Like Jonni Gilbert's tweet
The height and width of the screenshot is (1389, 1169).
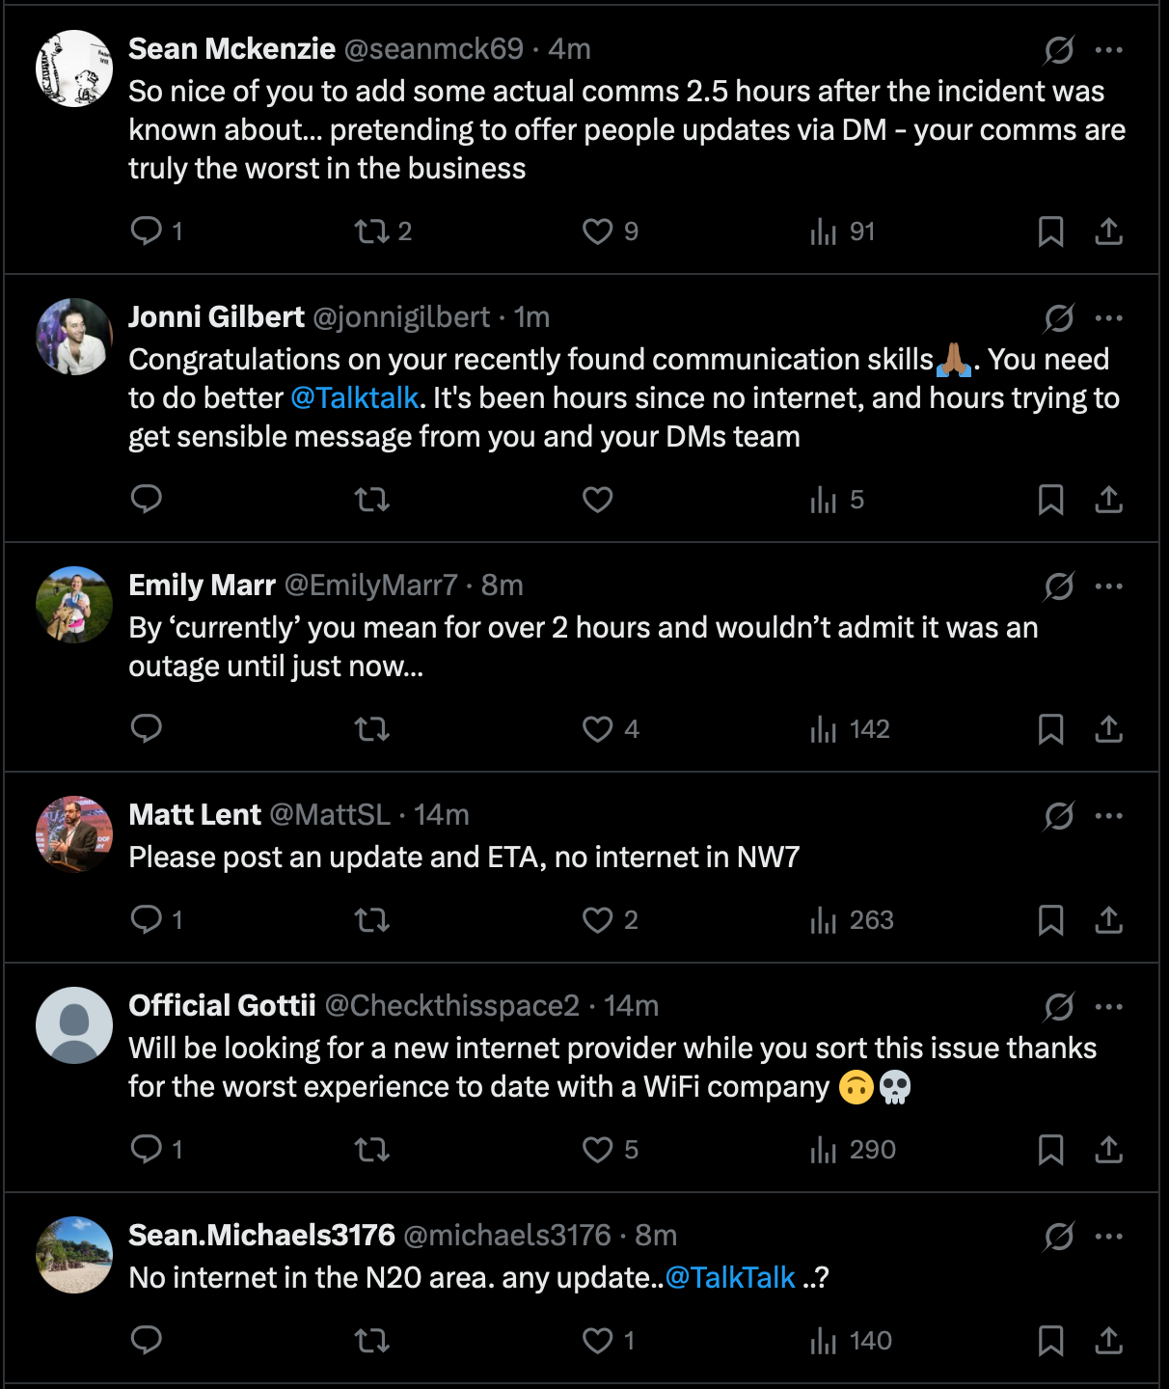[x=597, y=499]
